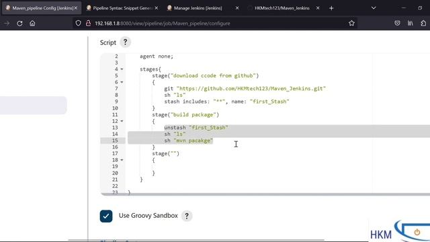
Task: Click the stash includes line text
Action: [x=226, y=102]
